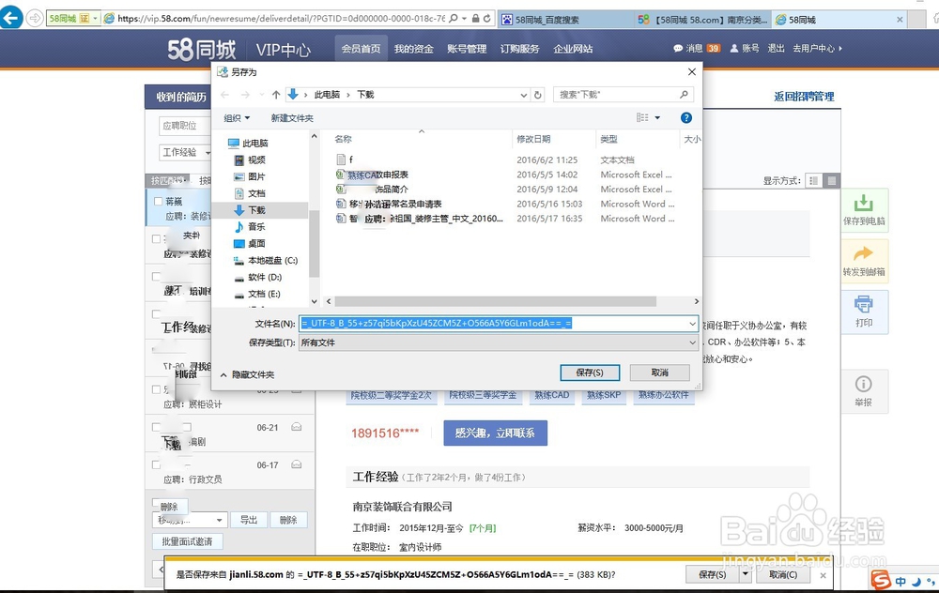Select 视频 folder in the navigation tree
Screen dimensions: 939x593
click(x=251, y=160)
